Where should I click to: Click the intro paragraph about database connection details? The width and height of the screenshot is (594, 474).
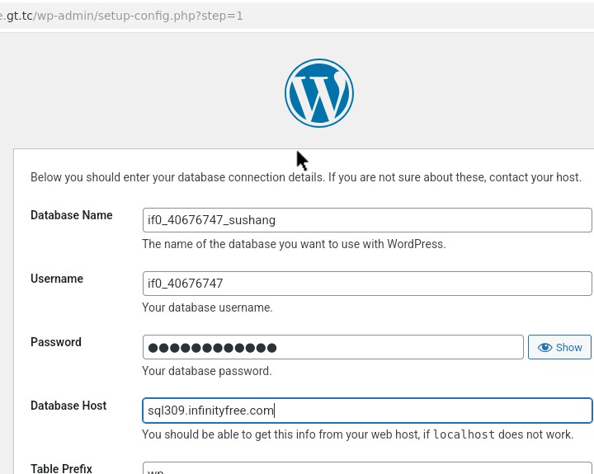coord(306,177)
